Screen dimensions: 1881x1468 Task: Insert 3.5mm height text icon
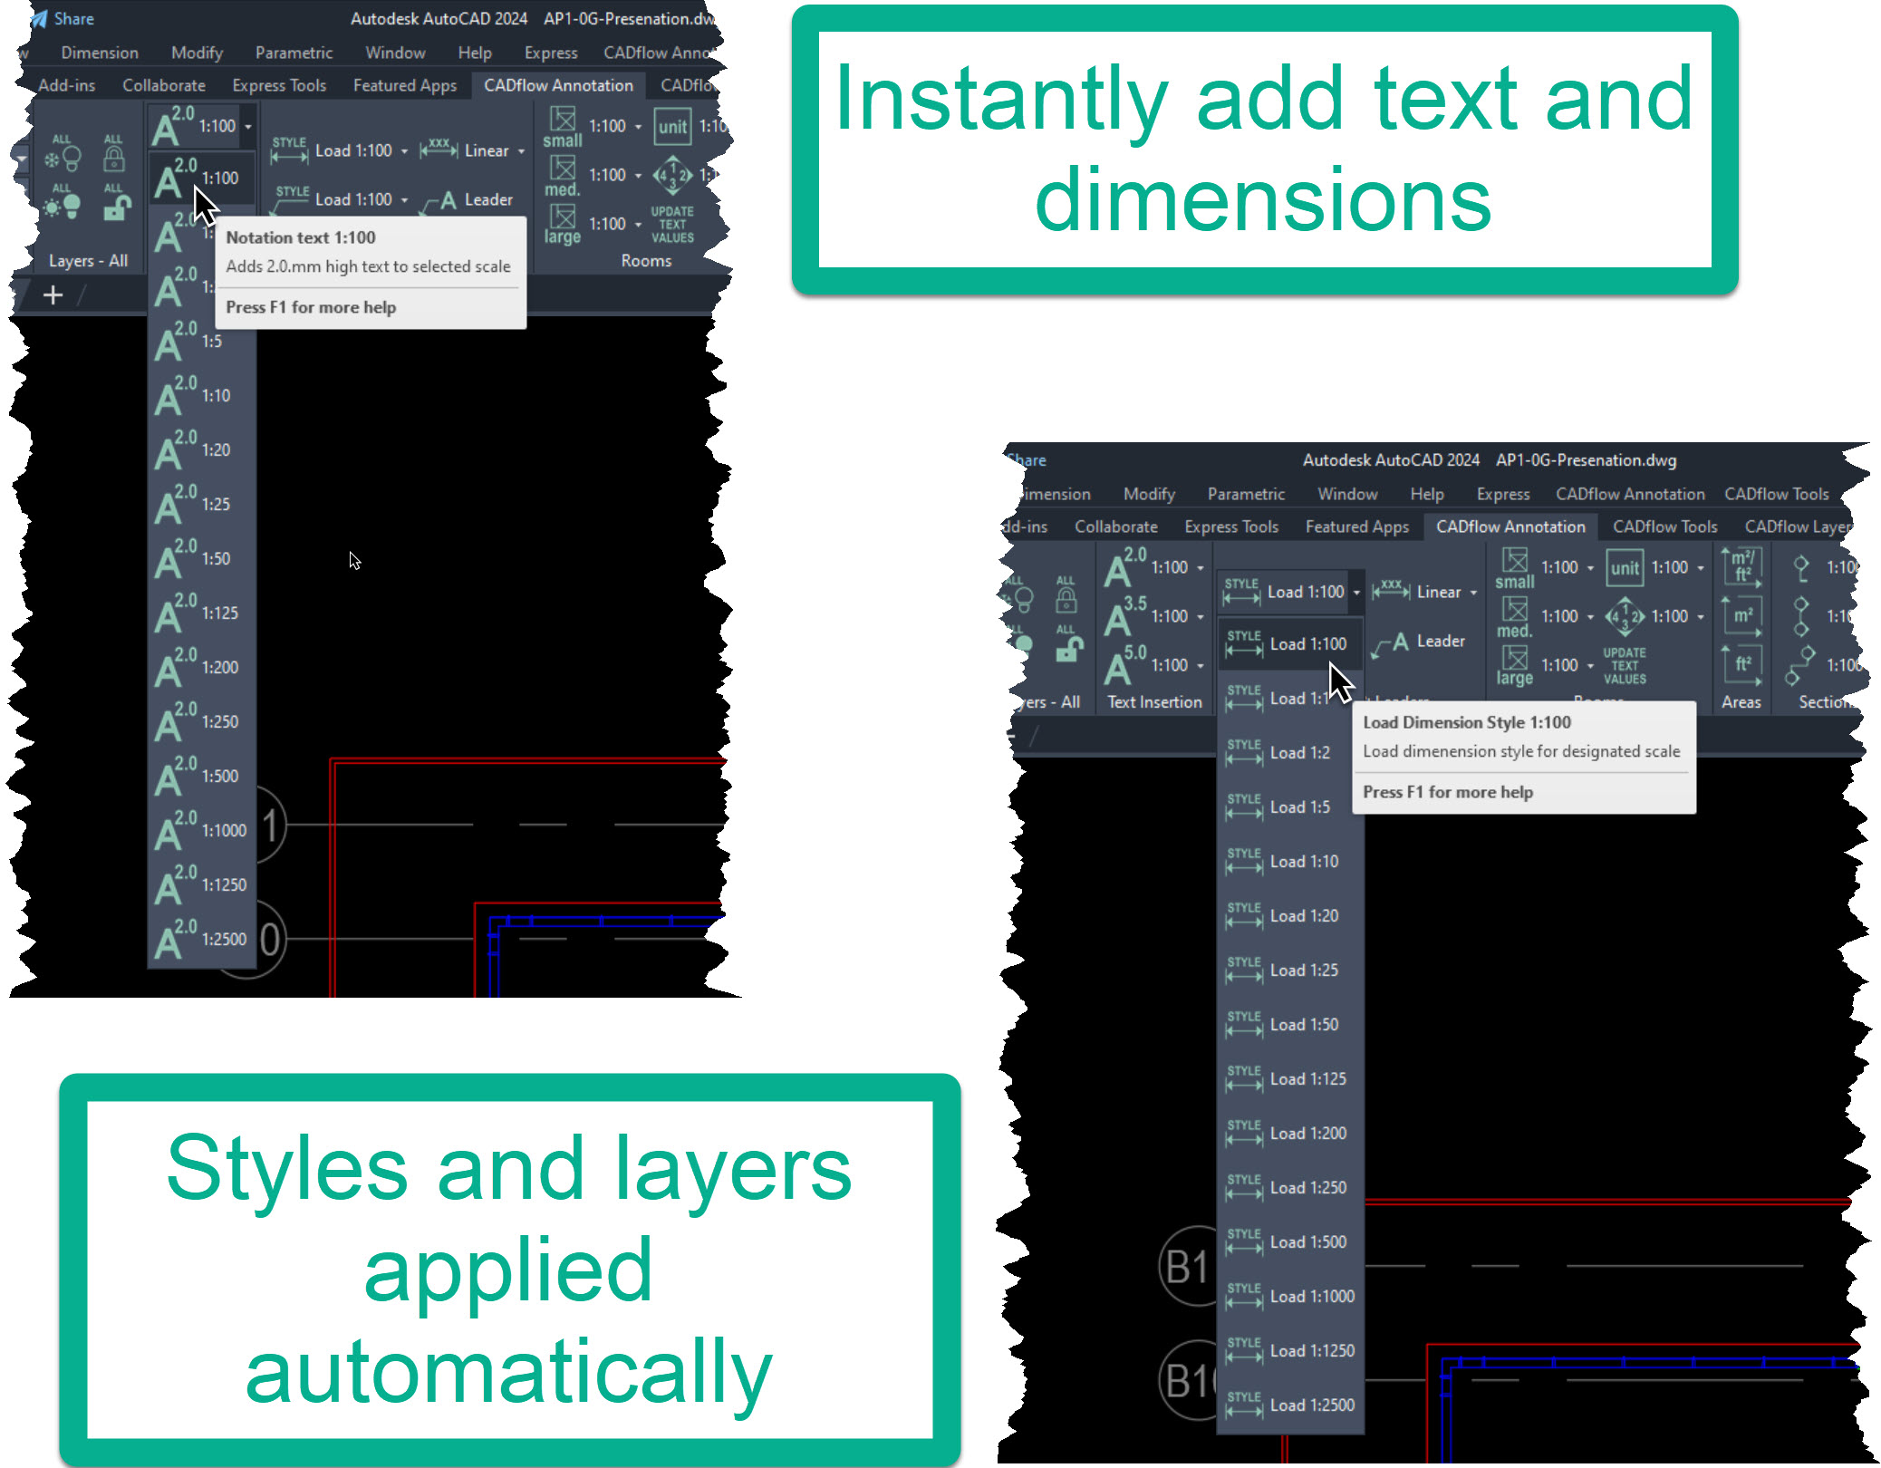pos(1124,616)
